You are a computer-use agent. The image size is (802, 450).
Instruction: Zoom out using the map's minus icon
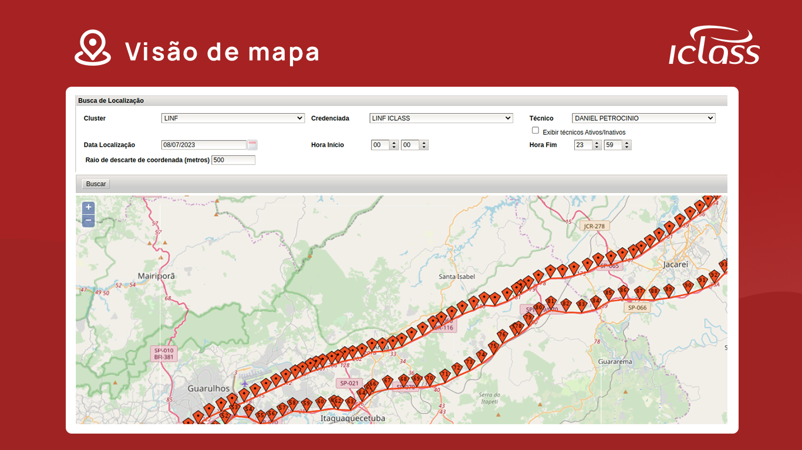click(x=88, y=221)
